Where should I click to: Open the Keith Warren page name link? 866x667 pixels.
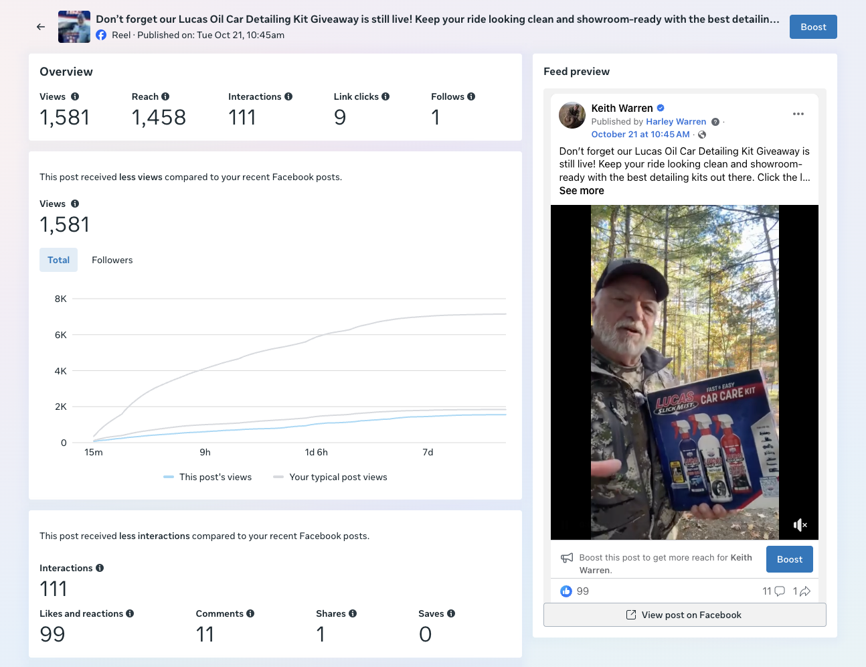point(622,108)
